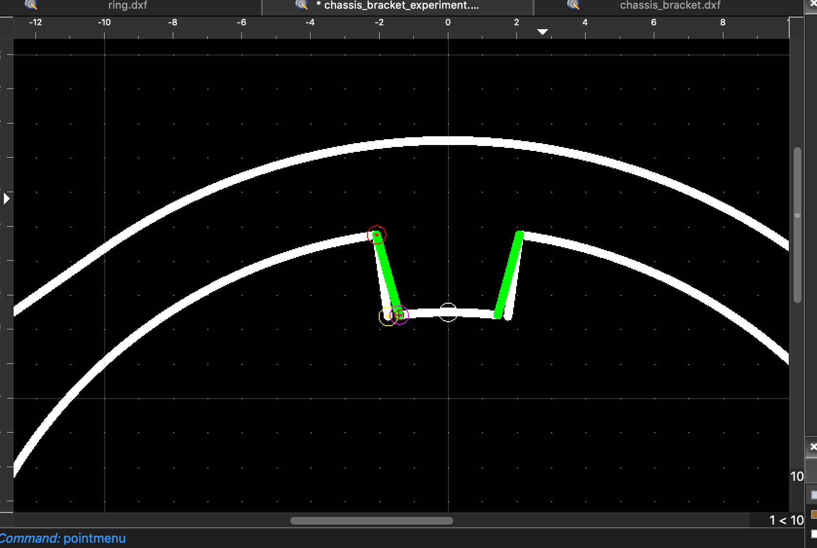Select the chassis_bracket_experiment drawing tab
The image size is (817, 548).
click(x=398, y=5)
